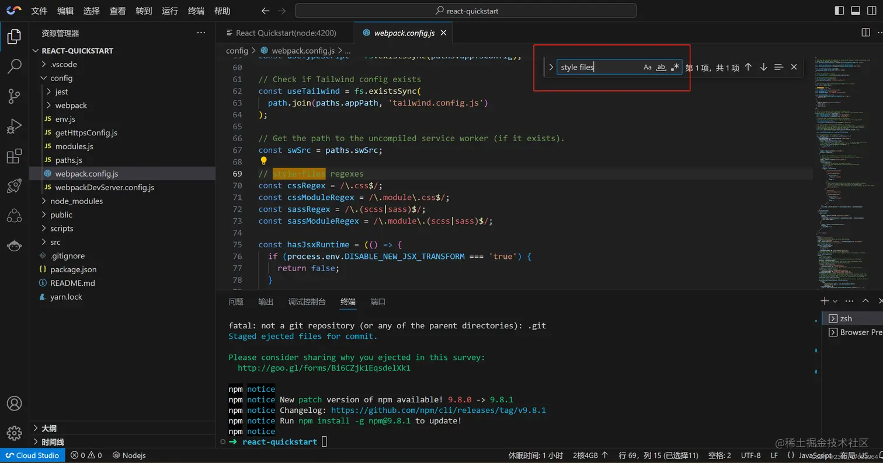Image resolution: width=883 pixels, height=463 pixels.
Task: Switch to React Quickstart(node:4200) tab
Action: [x=285, y=33]
